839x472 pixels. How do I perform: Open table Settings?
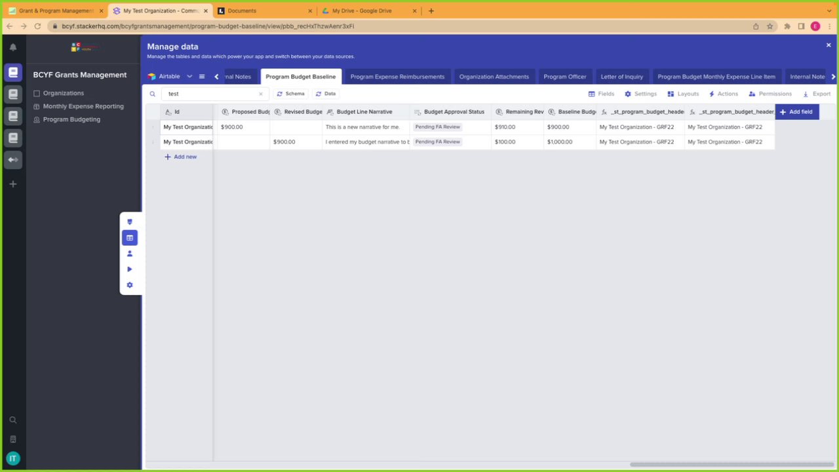click(x=640, y=94)
